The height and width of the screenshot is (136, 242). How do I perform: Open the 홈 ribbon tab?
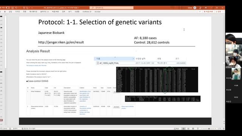(x=5, y=12)
